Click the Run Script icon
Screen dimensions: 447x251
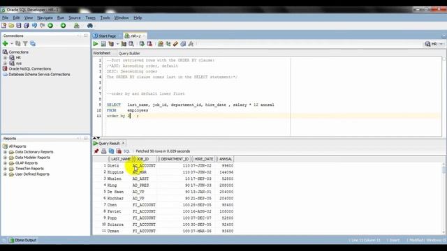[x=103, y=44]
